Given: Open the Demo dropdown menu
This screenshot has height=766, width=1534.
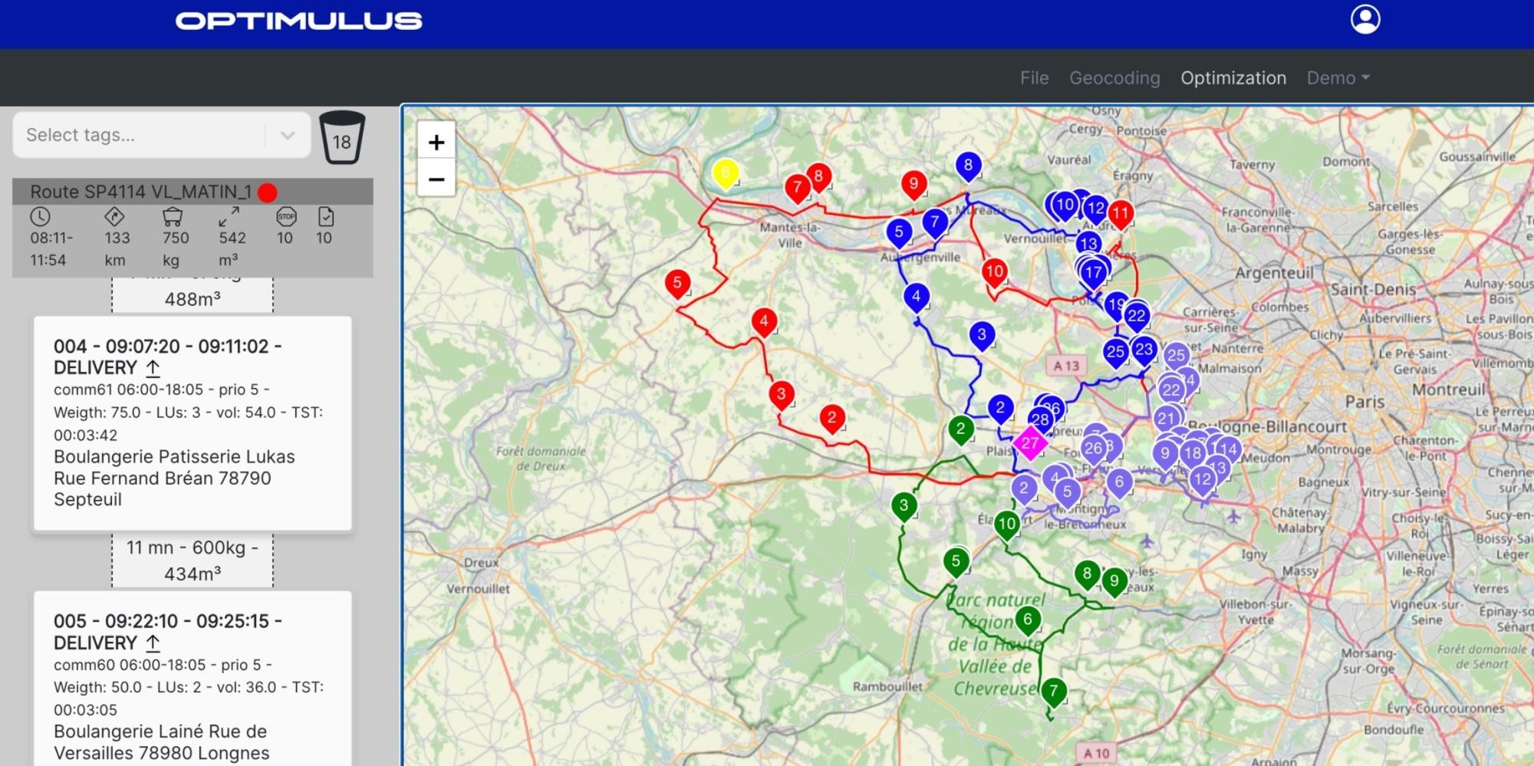Looking at the screenshot, I should [1338, 78].
